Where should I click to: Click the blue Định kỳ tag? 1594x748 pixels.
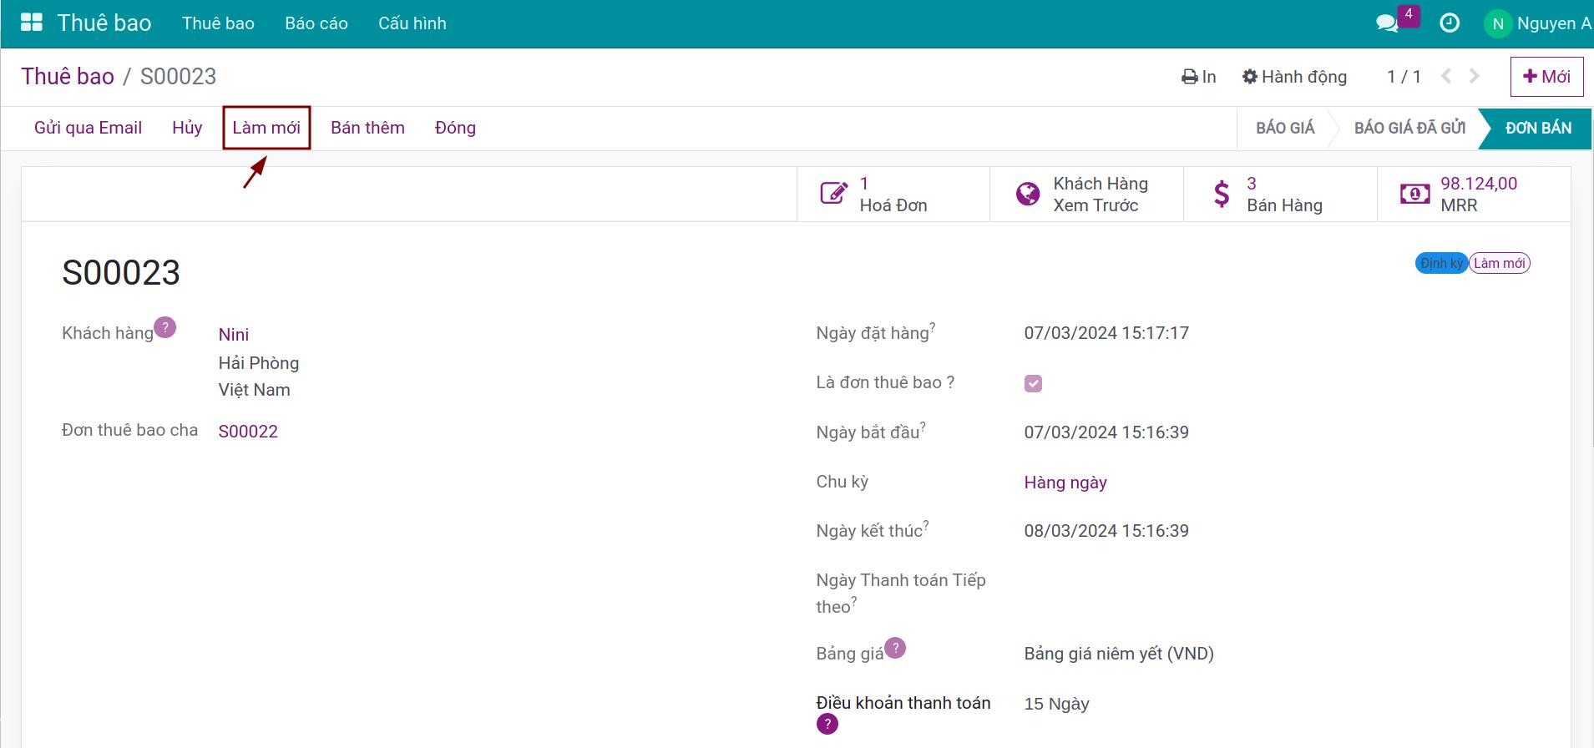tap(1440, 263)
